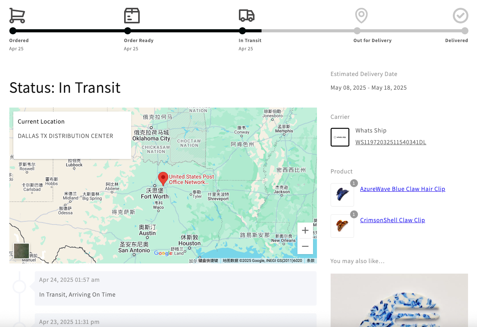Open AzureWave Blue Claw Hair Clip link
Viewport: 477px width, 327px height.
[402, 189]
